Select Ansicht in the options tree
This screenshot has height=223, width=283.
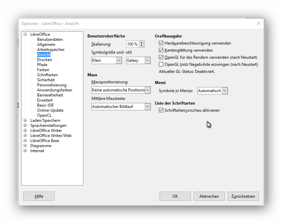pyautogui.click(x=44, y=55)
